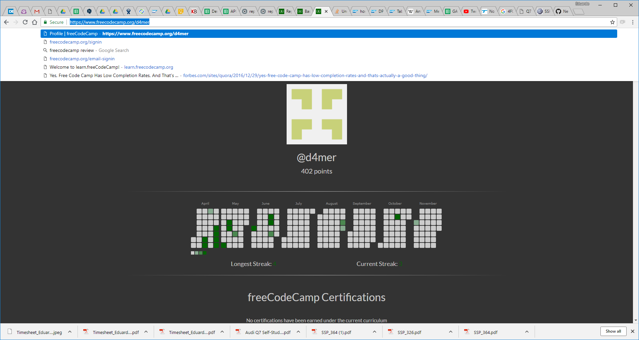Bookmark this page with the star icon
This screenshot has height=340, width=639.
(x=612, y=22)
